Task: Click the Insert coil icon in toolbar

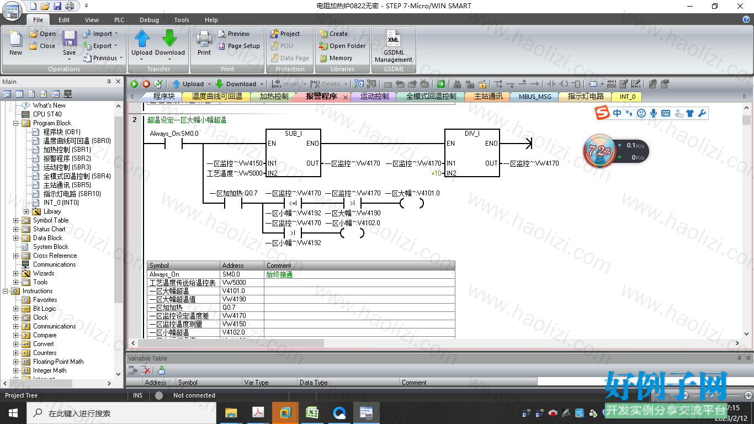Action: (x=564, y=84)
